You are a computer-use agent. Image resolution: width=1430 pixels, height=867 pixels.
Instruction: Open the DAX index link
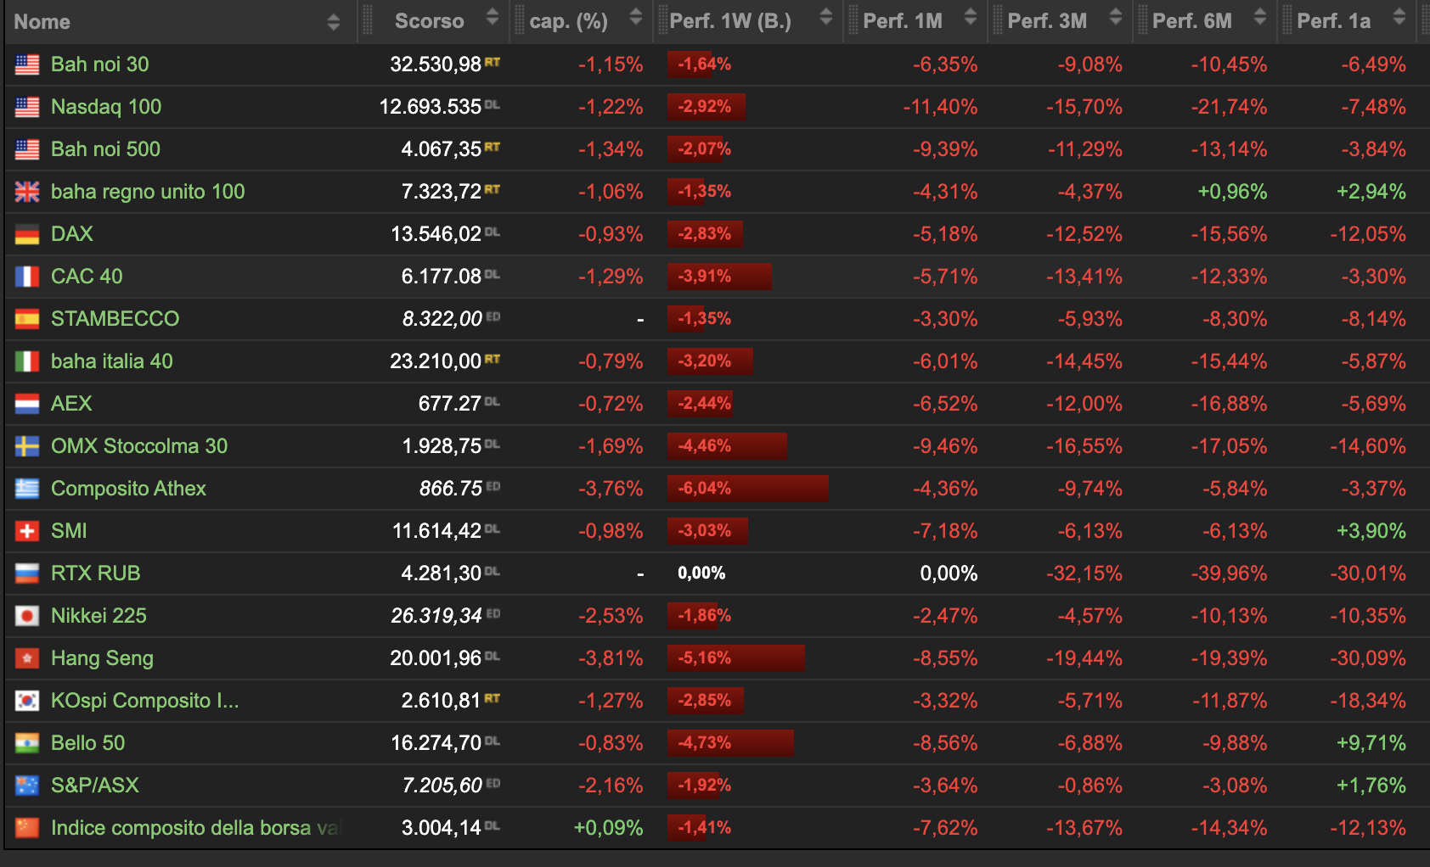point(72,234)
